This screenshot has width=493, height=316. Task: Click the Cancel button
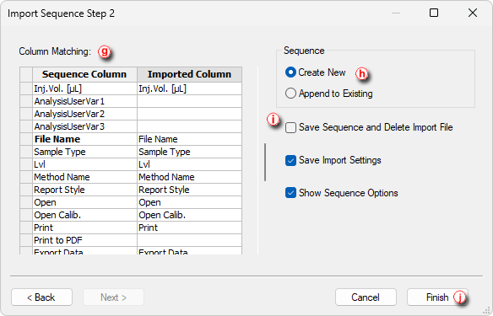[x=366, y=297]
